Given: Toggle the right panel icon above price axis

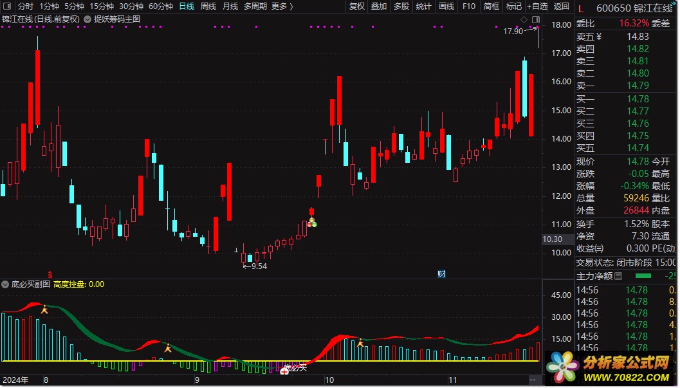Looking at the screenshot, I should (536, 19).
